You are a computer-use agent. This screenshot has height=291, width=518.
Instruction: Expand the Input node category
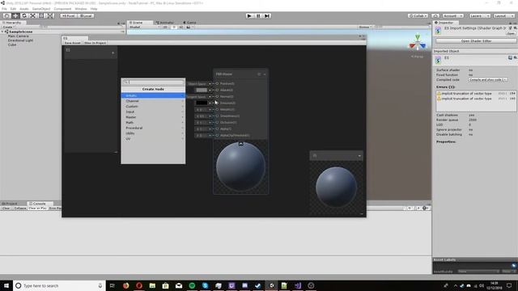pos(153,112)
